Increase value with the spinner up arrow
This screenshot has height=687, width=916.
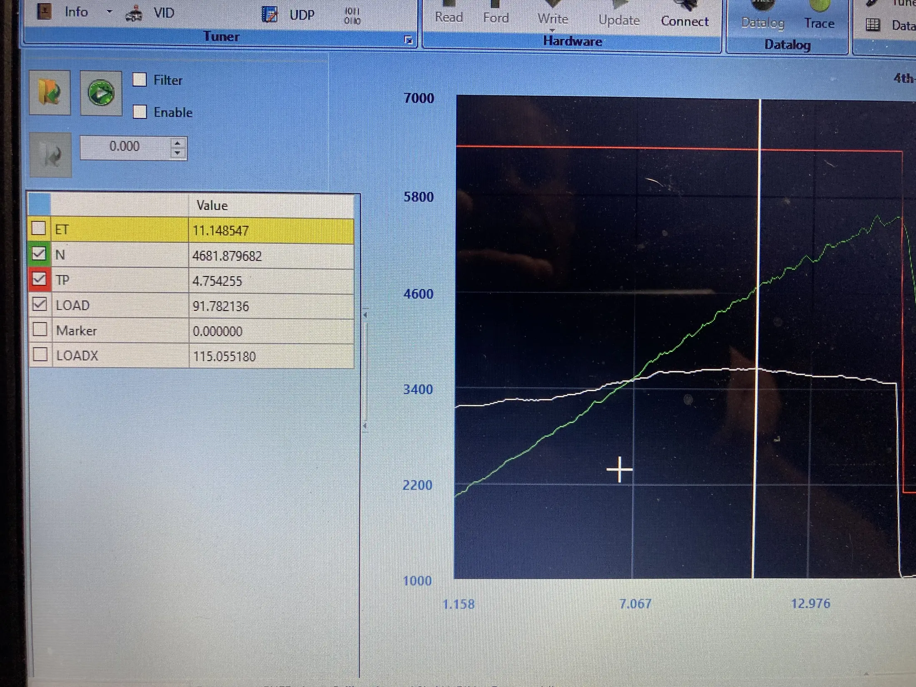tap(178, 143)
